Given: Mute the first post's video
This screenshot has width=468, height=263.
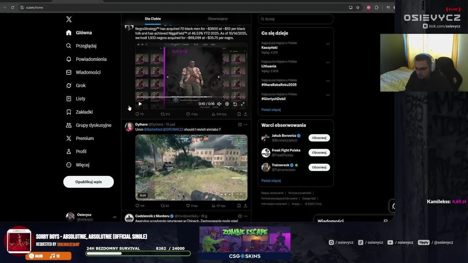Looking at the screenshot, I should [219, 104].
